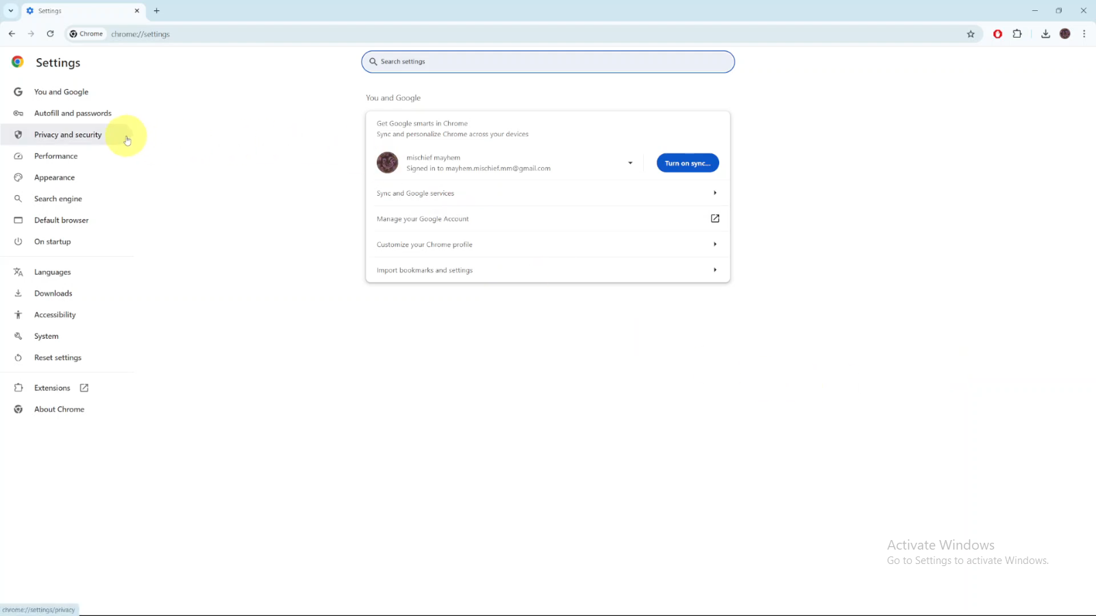Click the Reset settings circular icon
This screenshot has height=616, width=1096.
(x=18, y=357)
